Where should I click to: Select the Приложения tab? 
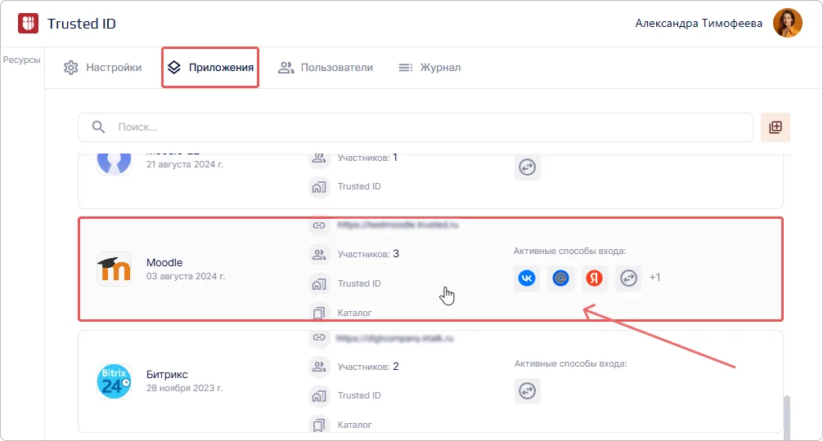pyautogui.click(x=210, y=68)
